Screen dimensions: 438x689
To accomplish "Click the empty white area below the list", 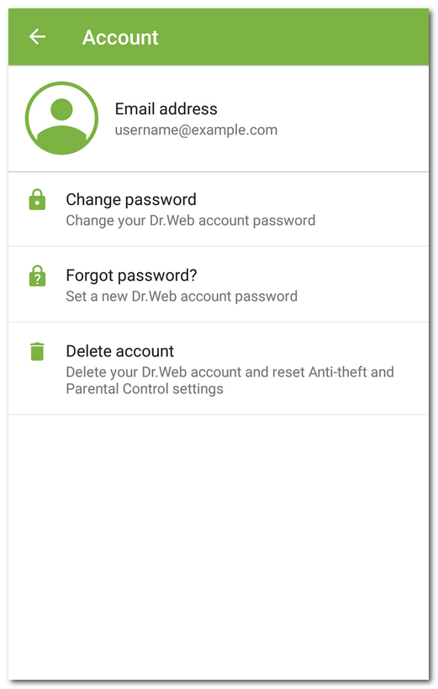I will [x=219, y=547].
